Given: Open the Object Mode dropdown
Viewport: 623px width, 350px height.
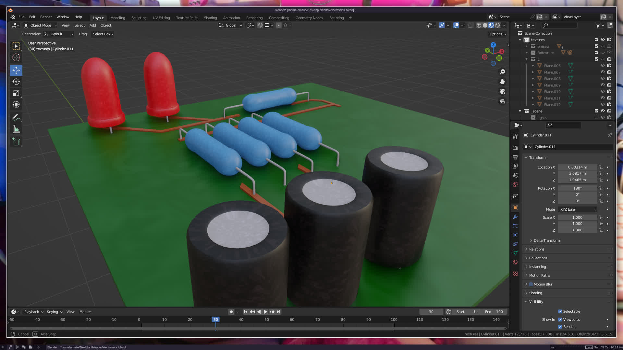Looking at the screenshot, I should point(40,25).
